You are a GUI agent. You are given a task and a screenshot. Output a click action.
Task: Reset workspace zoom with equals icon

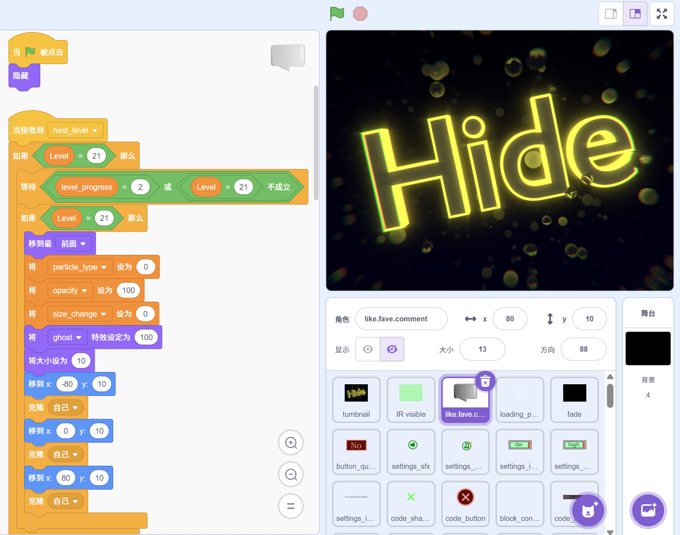click(291, 506)
